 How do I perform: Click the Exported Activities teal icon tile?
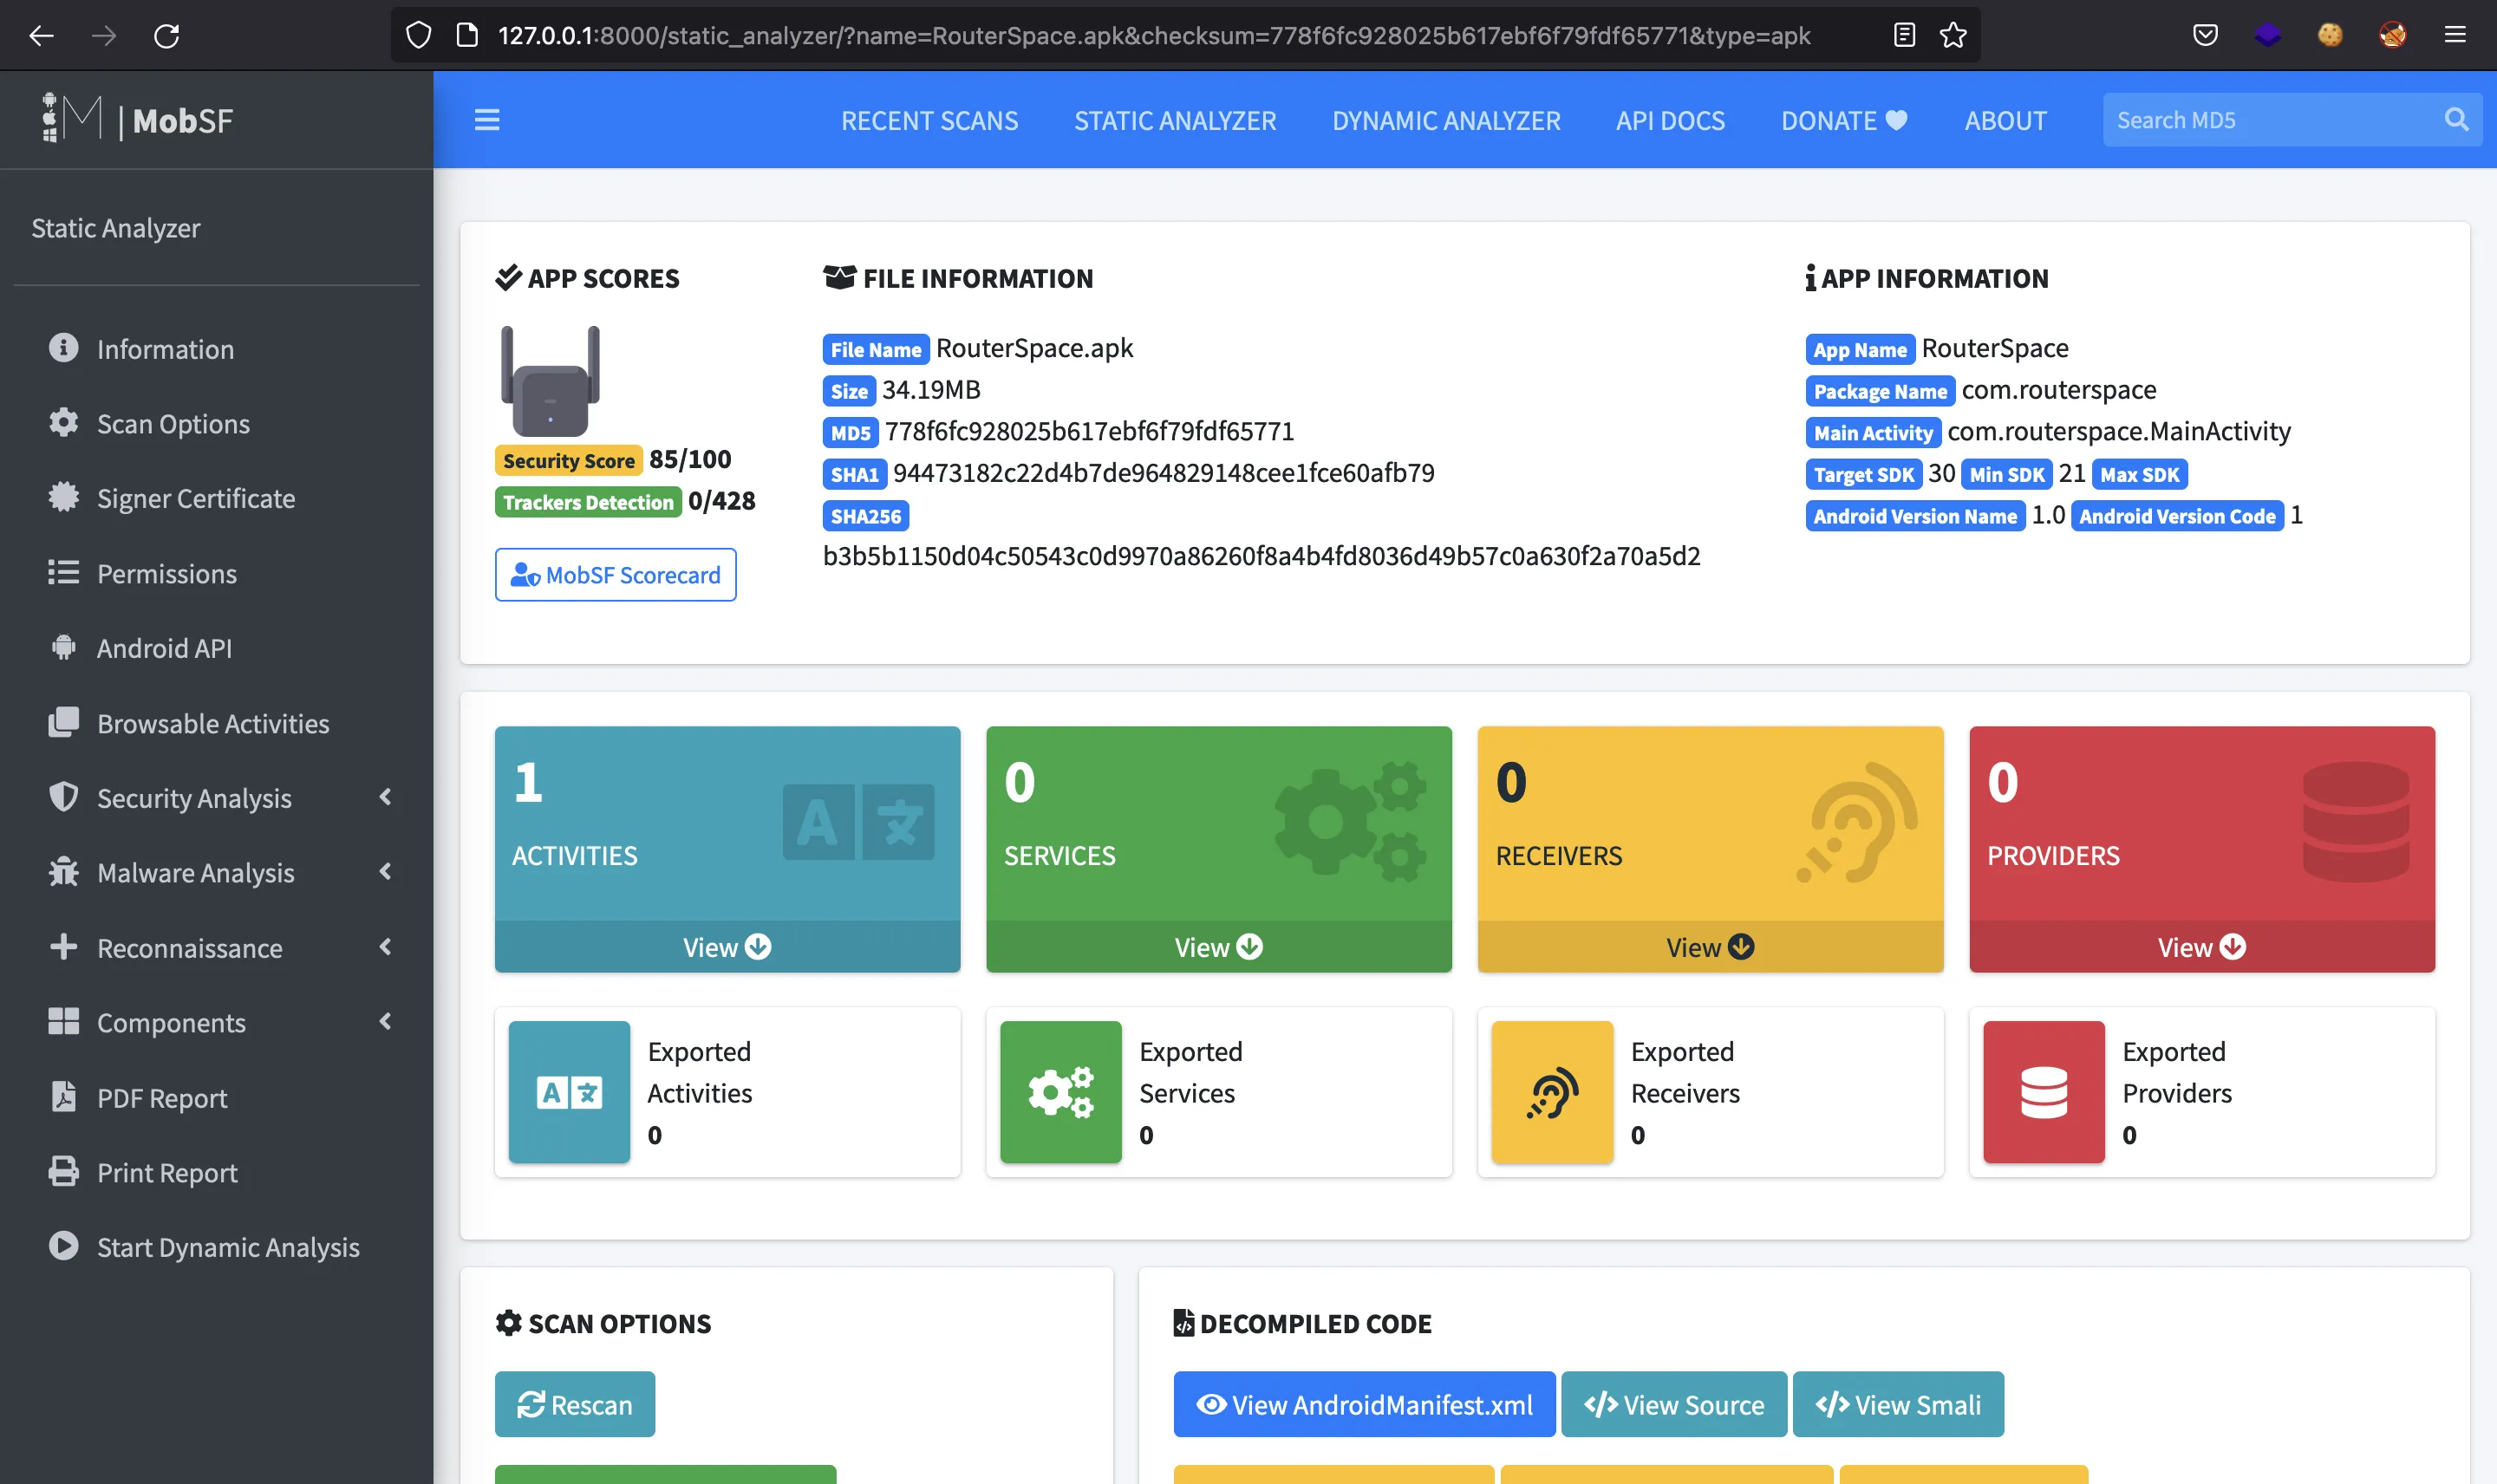tap(569, 1092)
